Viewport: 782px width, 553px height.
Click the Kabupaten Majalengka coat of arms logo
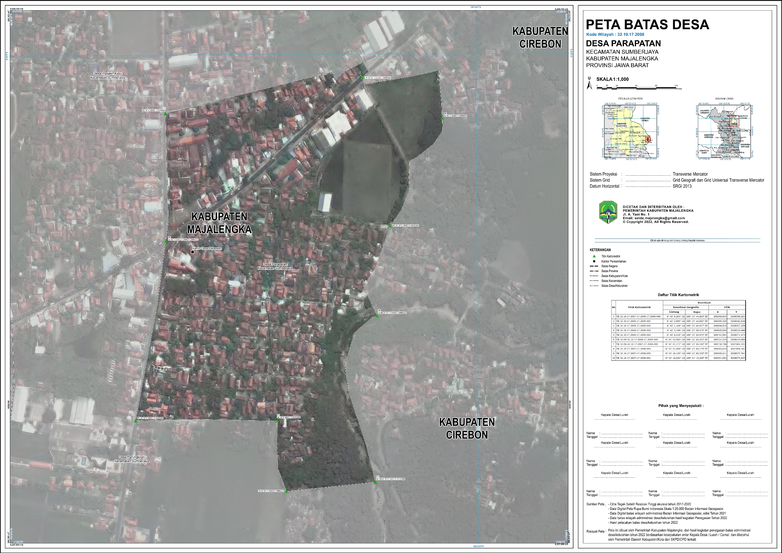pos(608,212)
